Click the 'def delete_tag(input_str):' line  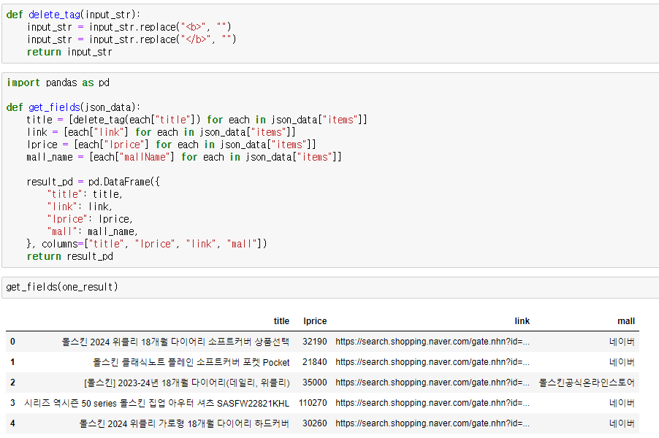click(73, 15)
